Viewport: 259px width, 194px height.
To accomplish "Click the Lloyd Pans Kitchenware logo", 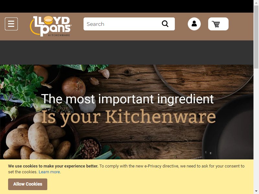I will tap(51, 26).
